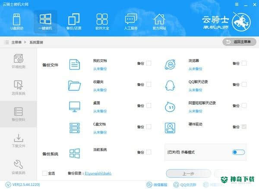Click the 云骑士 knight logo
259x189 pixels.
click(241, 22)
